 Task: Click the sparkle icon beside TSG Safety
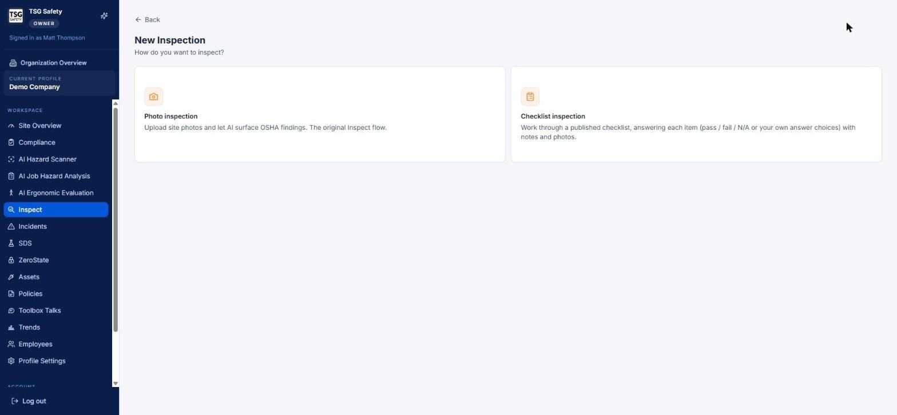click(x=104, y=16)
